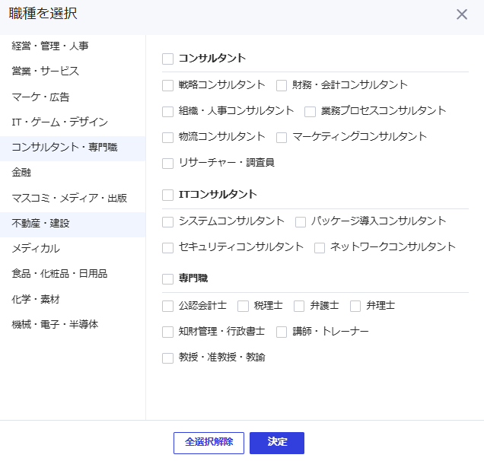Tick the 公認会計士 checkbox
This screenshot has width=484, height=461.
(x=167, y=306)
